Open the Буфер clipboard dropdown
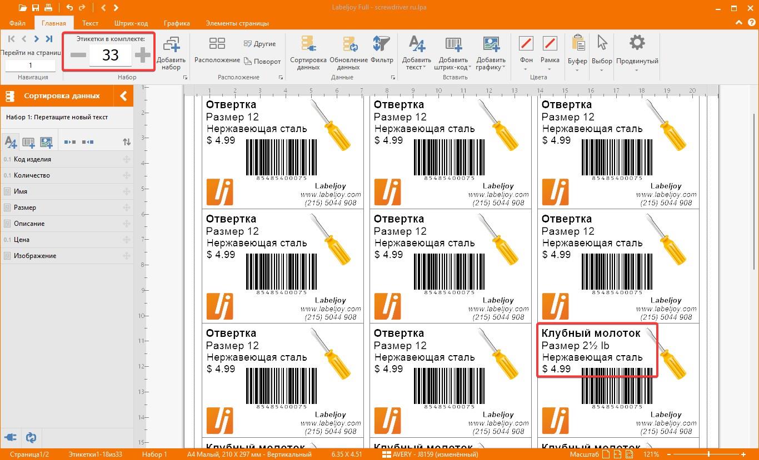The image size is (759, 460). pos(577,53)
